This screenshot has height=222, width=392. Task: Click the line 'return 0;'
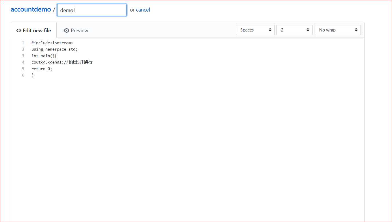coord(42,69)
